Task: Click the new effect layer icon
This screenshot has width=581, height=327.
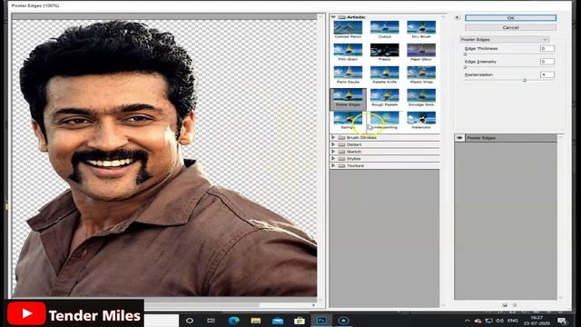Action: (x=505, y=305)
